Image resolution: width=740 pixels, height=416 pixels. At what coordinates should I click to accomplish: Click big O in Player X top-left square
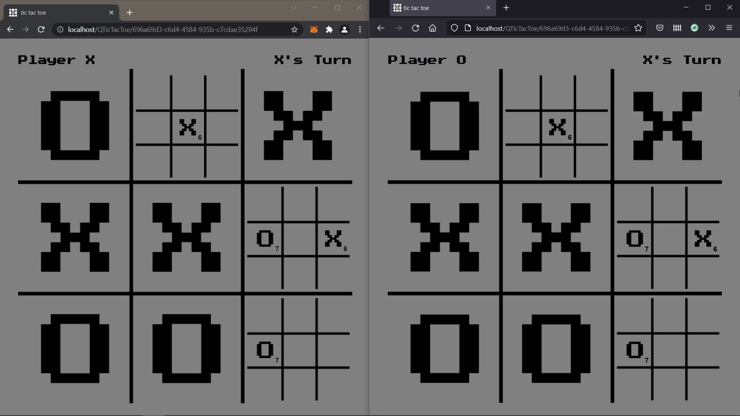point(75,126)
